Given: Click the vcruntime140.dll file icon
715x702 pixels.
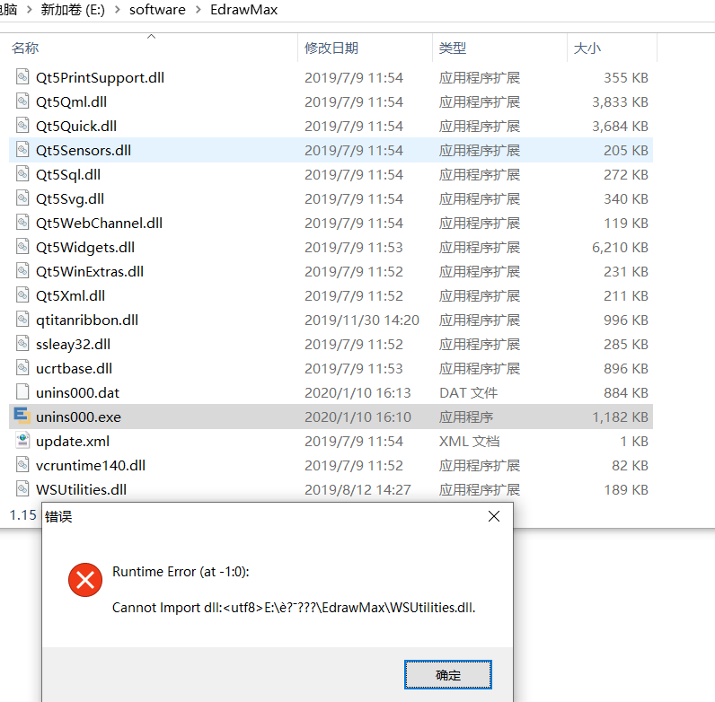Looking at the screenshot, I should pyautogui.click(x=22, y=464).
